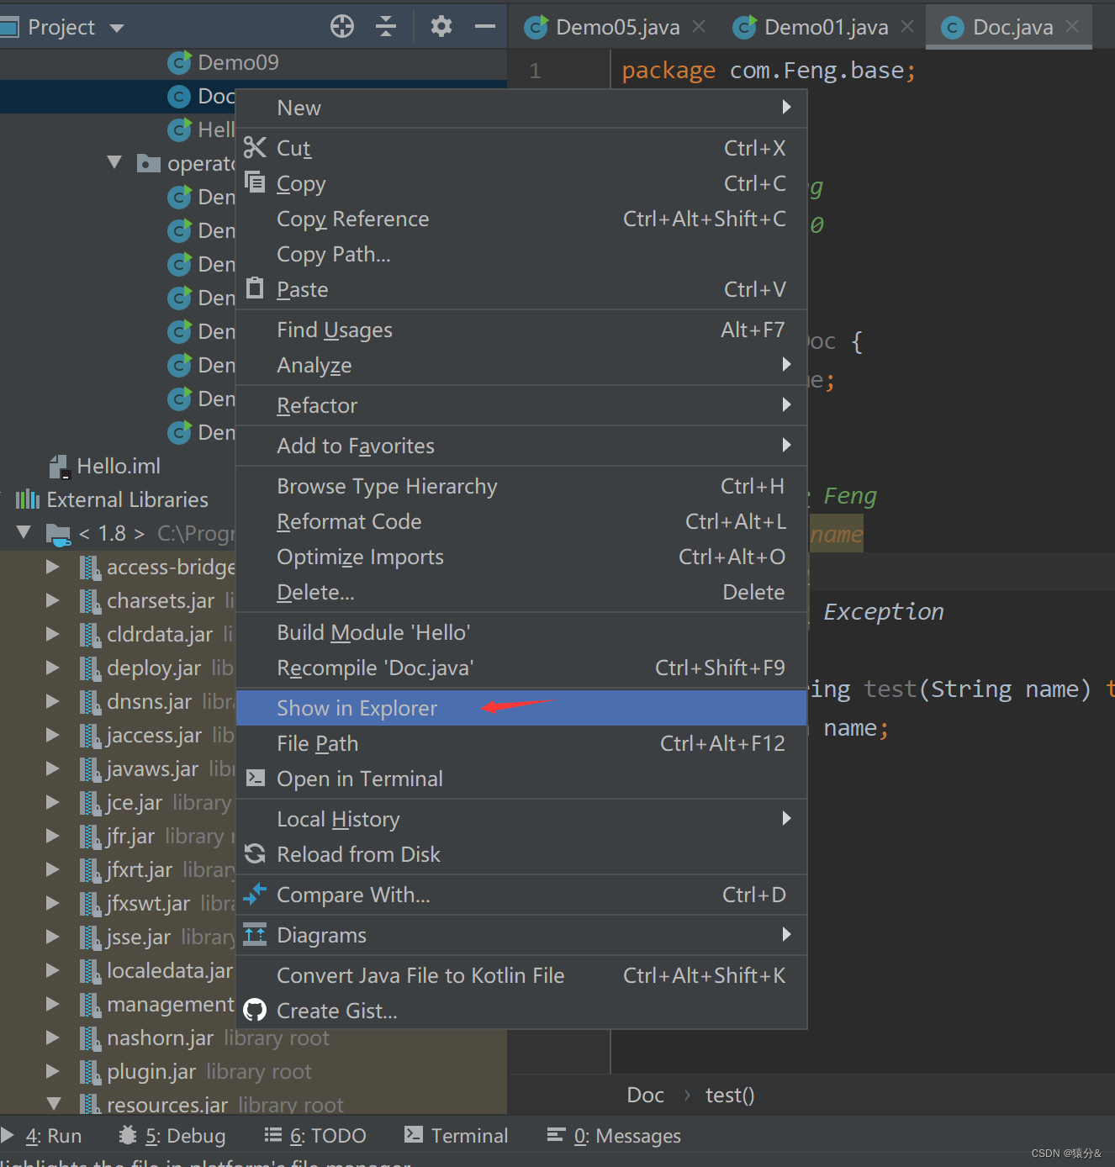
Task: Hide the Project panel with the minimize icon
Action: 484,26
